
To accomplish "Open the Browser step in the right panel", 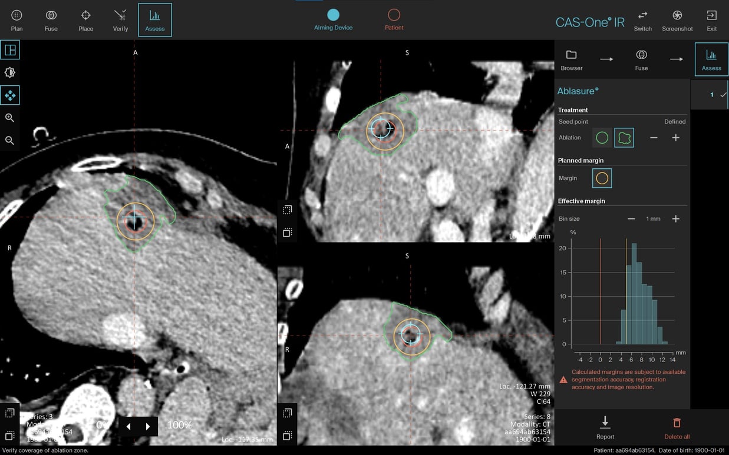I will [x=572, y=59].
